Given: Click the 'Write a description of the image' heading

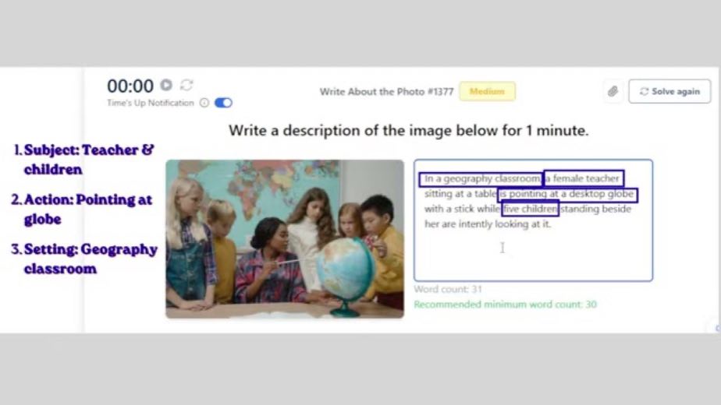Looking at the screenshot, I should pos(408,130).
